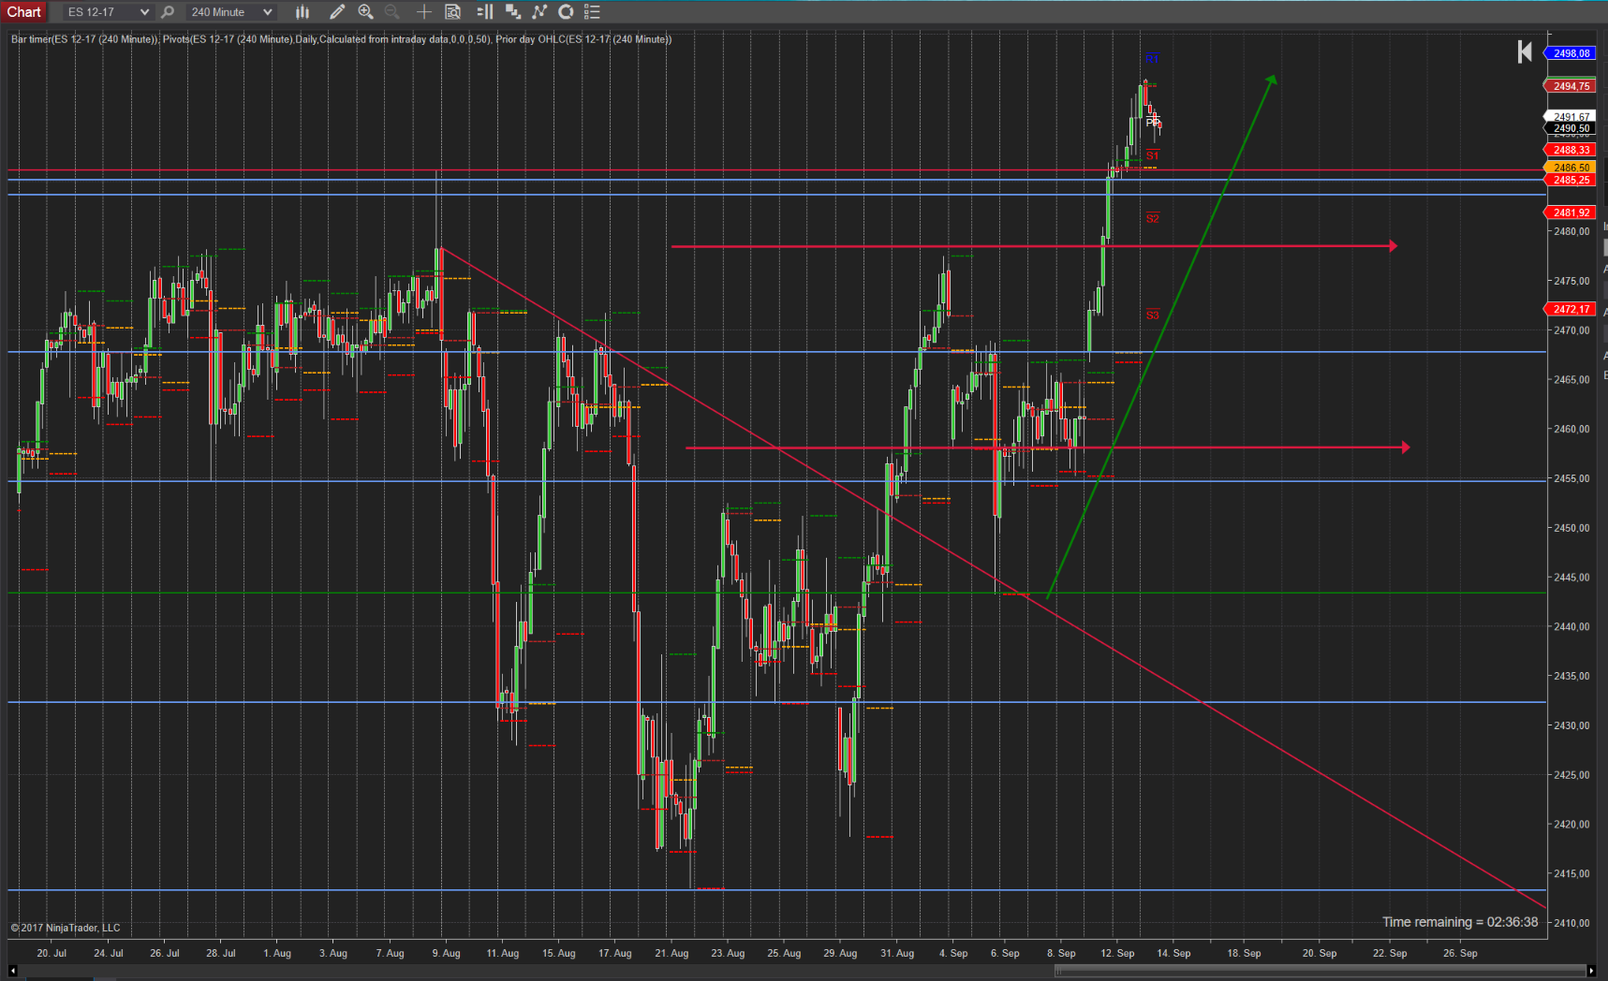Click the PP pivot label
1608x981 pixels.
point(1152,123)
